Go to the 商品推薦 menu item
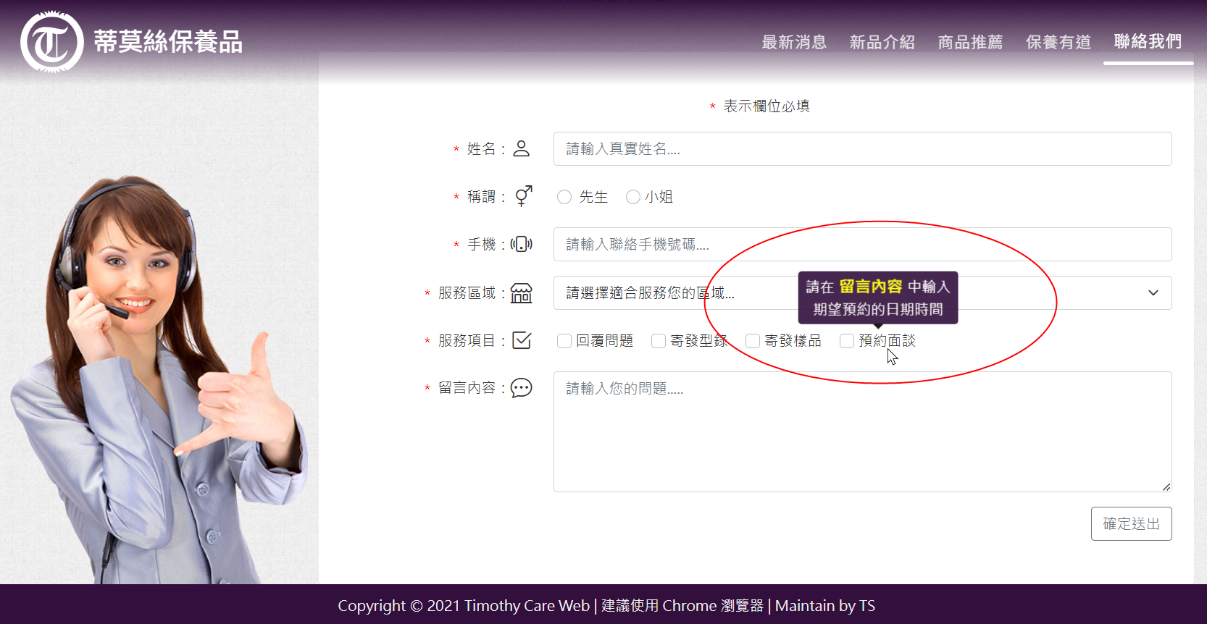 [970, 42]
